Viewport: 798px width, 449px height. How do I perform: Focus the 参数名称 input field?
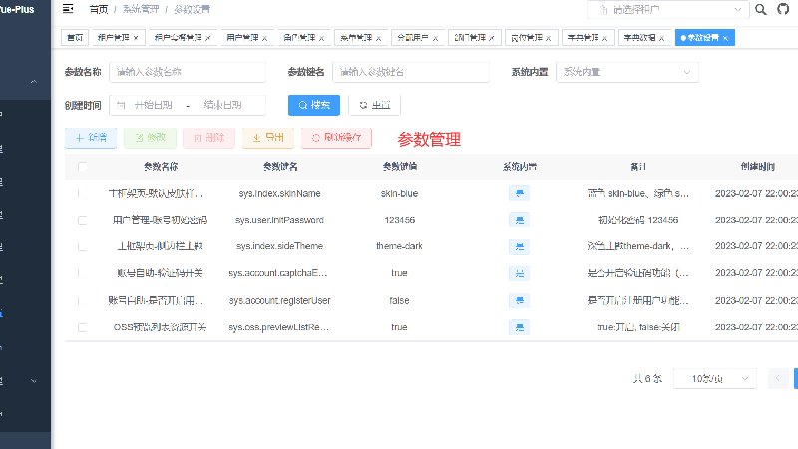point(188,72)
